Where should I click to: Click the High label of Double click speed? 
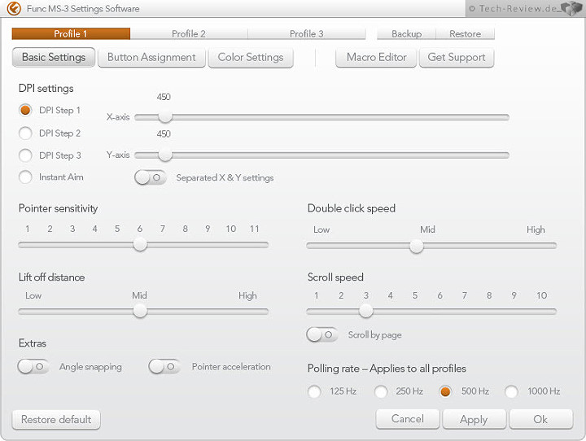(x=536, y=229)
